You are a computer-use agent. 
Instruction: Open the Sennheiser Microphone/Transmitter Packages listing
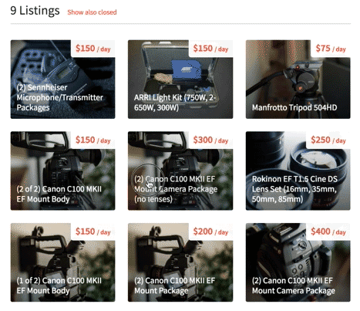point(62,79)
